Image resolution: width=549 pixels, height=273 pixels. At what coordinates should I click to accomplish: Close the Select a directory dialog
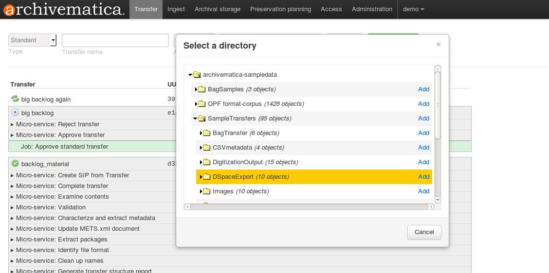439,45
